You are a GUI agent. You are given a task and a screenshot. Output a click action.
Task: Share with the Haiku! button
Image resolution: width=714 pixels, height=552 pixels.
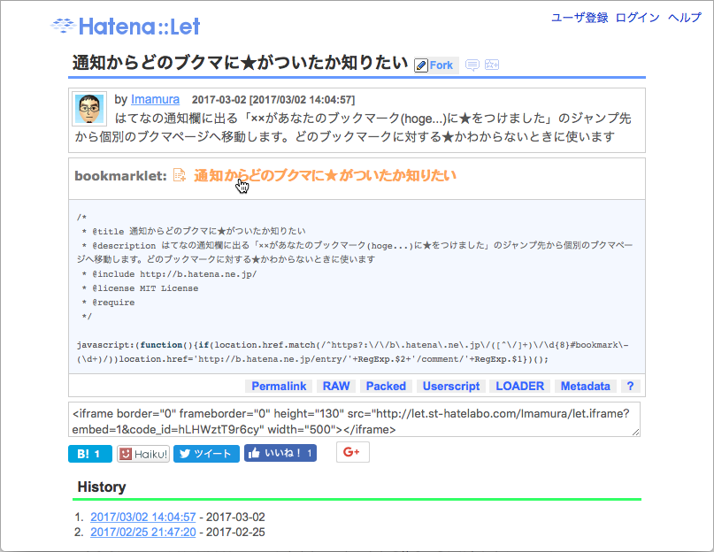coord(143,454)
